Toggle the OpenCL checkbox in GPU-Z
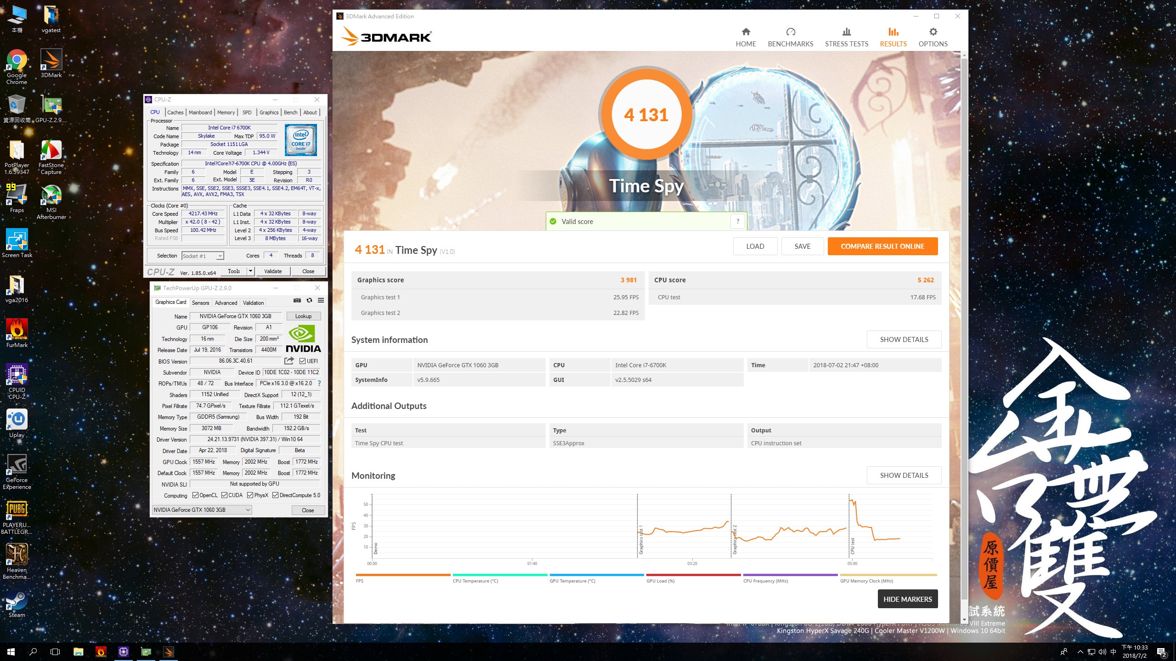Image resolution: width=1176 pixels, height=661 pixels. [195, 495]
